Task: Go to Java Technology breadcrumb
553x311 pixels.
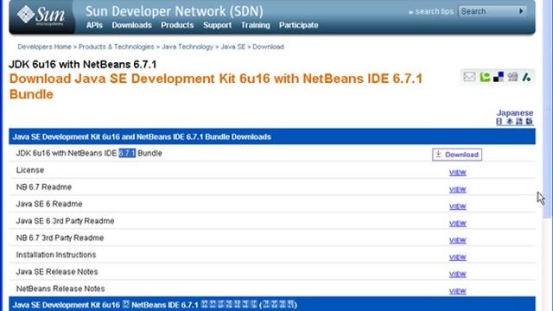Action: (188, 47)
